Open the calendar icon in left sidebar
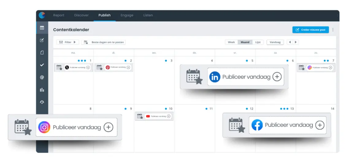 pyautogui.click(x=42, y=28)
